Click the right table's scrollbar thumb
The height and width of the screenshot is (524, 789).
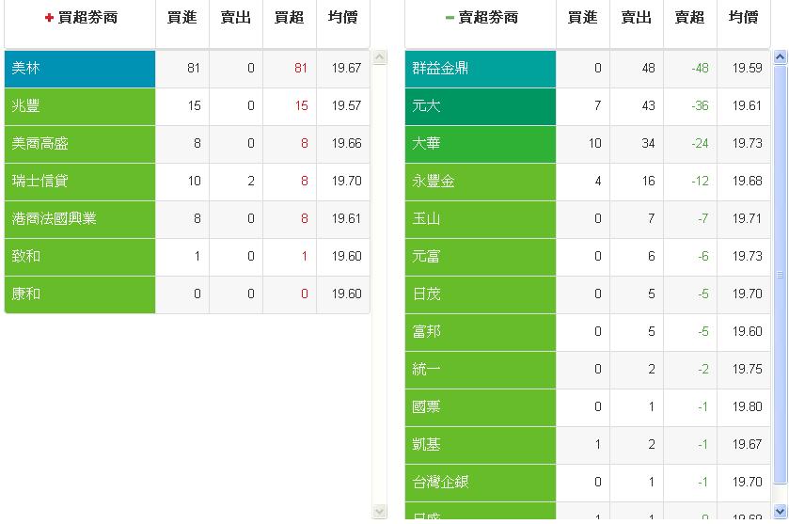click(x=780, y=275)
